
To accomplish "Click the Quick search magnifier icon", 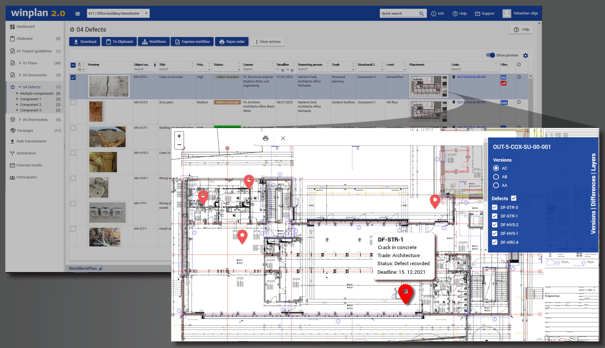I will (x=421, y=14).
